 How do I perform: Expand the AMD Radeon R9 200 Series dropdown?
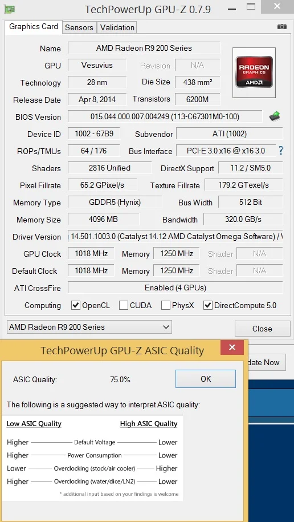pos(89,327)
